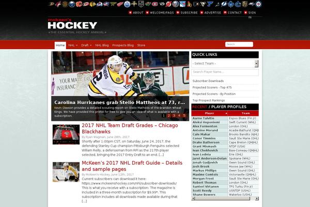Choose the Montreal Canadiens logo
The height and width of the screenshot is (207, 310).
[x=155, y=4]
